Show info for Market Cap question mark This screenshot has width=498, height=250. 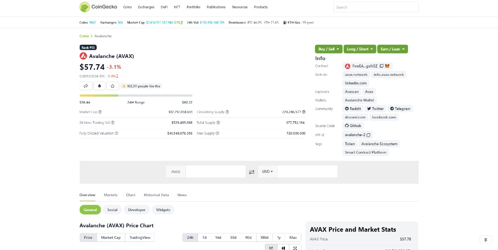pos(100,112)
